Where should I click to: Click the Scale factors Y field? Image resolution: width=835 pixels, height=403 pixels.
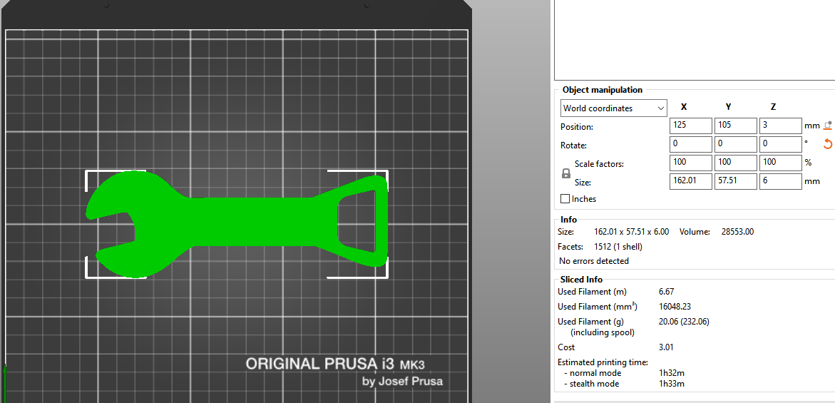point(736,163)
